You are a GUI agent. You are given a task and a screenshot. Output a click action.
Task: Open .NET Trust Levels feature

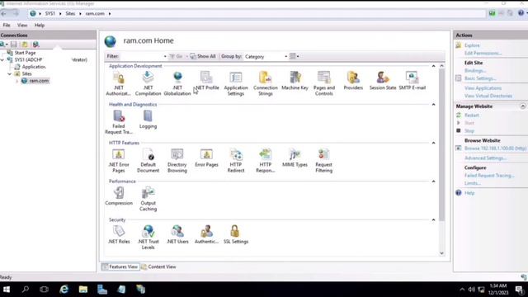pos(148,238)
